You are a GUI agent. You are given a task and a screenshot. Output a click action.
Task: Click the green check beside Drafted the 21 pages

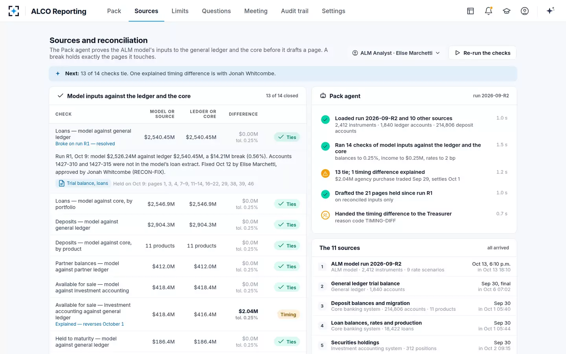325,194
